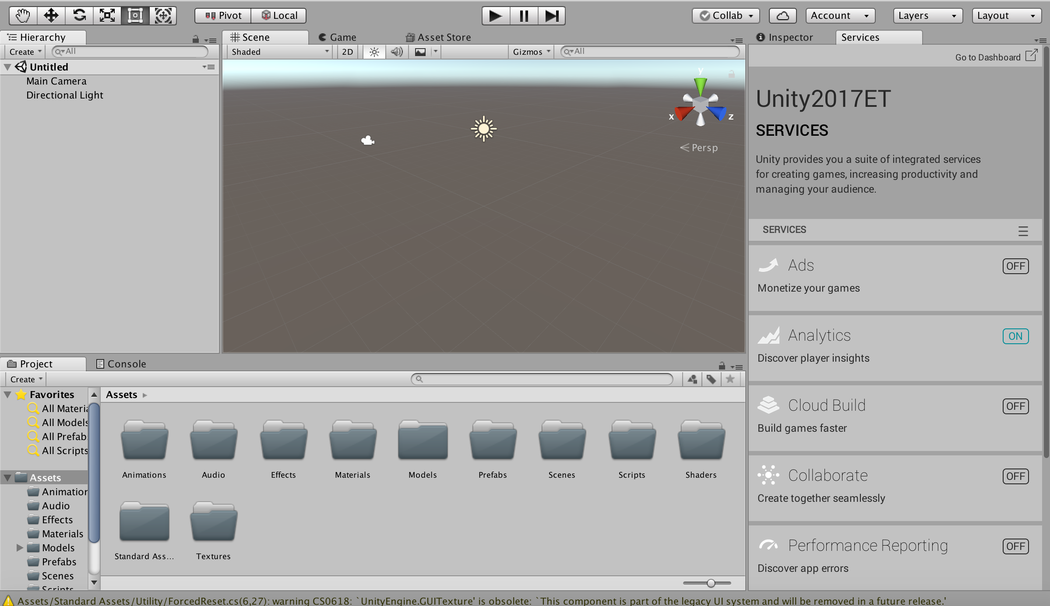Click the Pause button
This screenshot has height=606, width=1050.
[x=524, y=16]
